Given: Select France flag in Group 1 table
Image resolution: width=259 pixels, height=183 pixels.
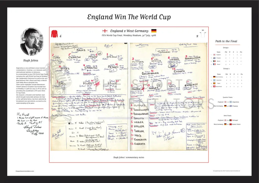Looking at the screenshot, I should click(215, 64).
